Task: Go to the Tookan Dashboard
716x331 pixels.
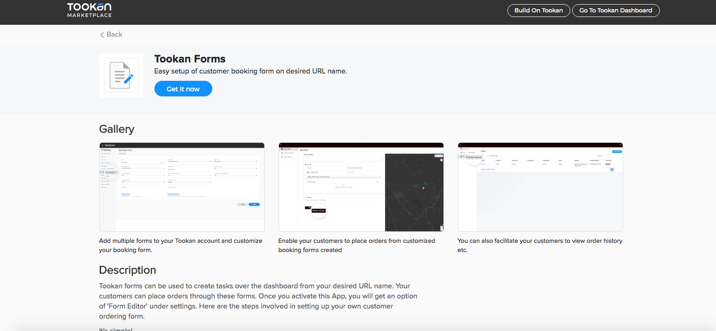Action: (616, 11)
